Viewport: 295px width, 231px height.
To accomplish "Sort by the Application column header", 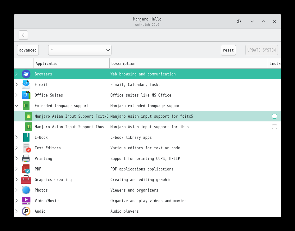I will 71,63.
